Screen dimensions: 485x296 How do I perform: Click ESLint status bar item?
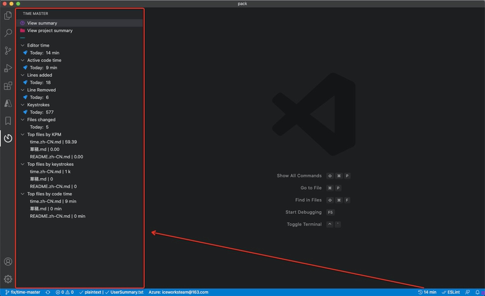tap(451, 292)
